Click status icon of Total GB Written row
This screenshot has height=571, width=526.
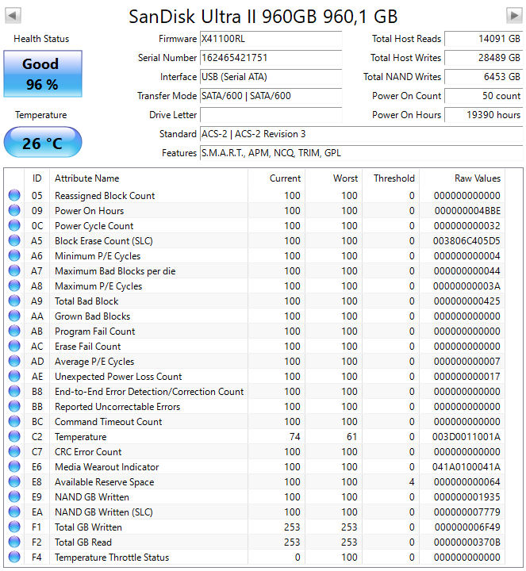click(14, 527)
